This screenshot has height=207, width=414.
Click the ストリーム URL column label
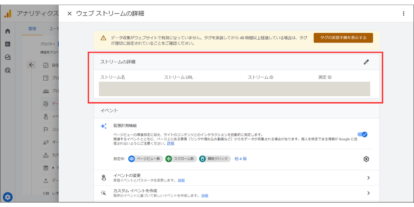coord(178,77)
